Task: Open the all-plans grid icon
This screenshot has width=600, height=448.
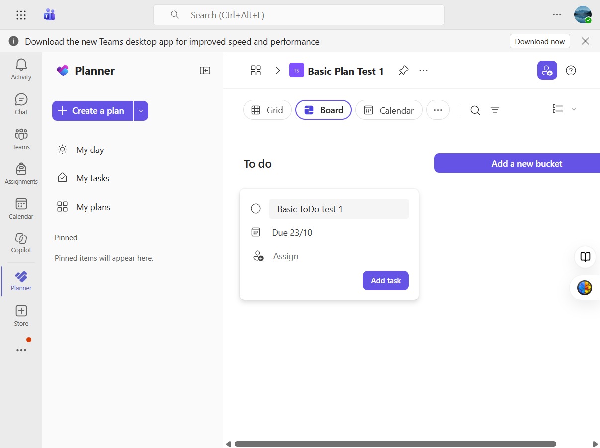Action: pyautogui.click(x=256, y=71)
